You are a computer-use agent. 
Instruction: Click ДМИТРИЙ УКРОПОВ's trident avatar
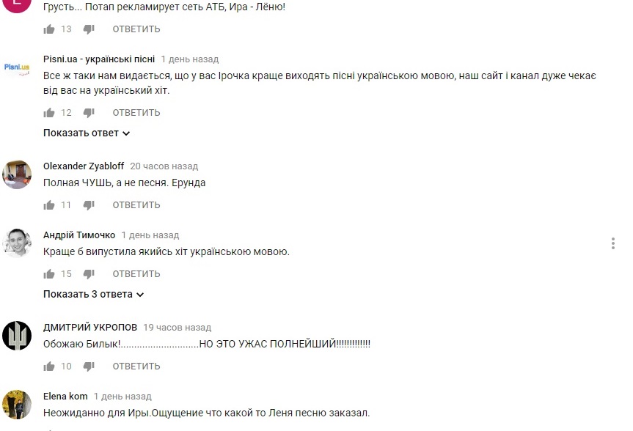pos(17,336)
